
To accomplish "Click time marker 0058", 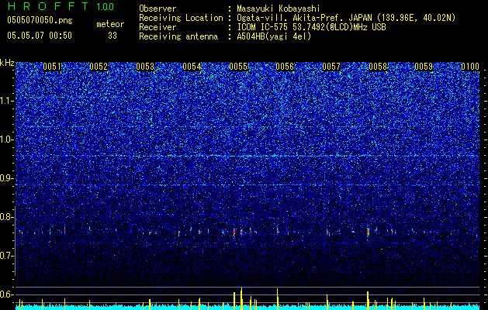I will [x=378, y=67].
